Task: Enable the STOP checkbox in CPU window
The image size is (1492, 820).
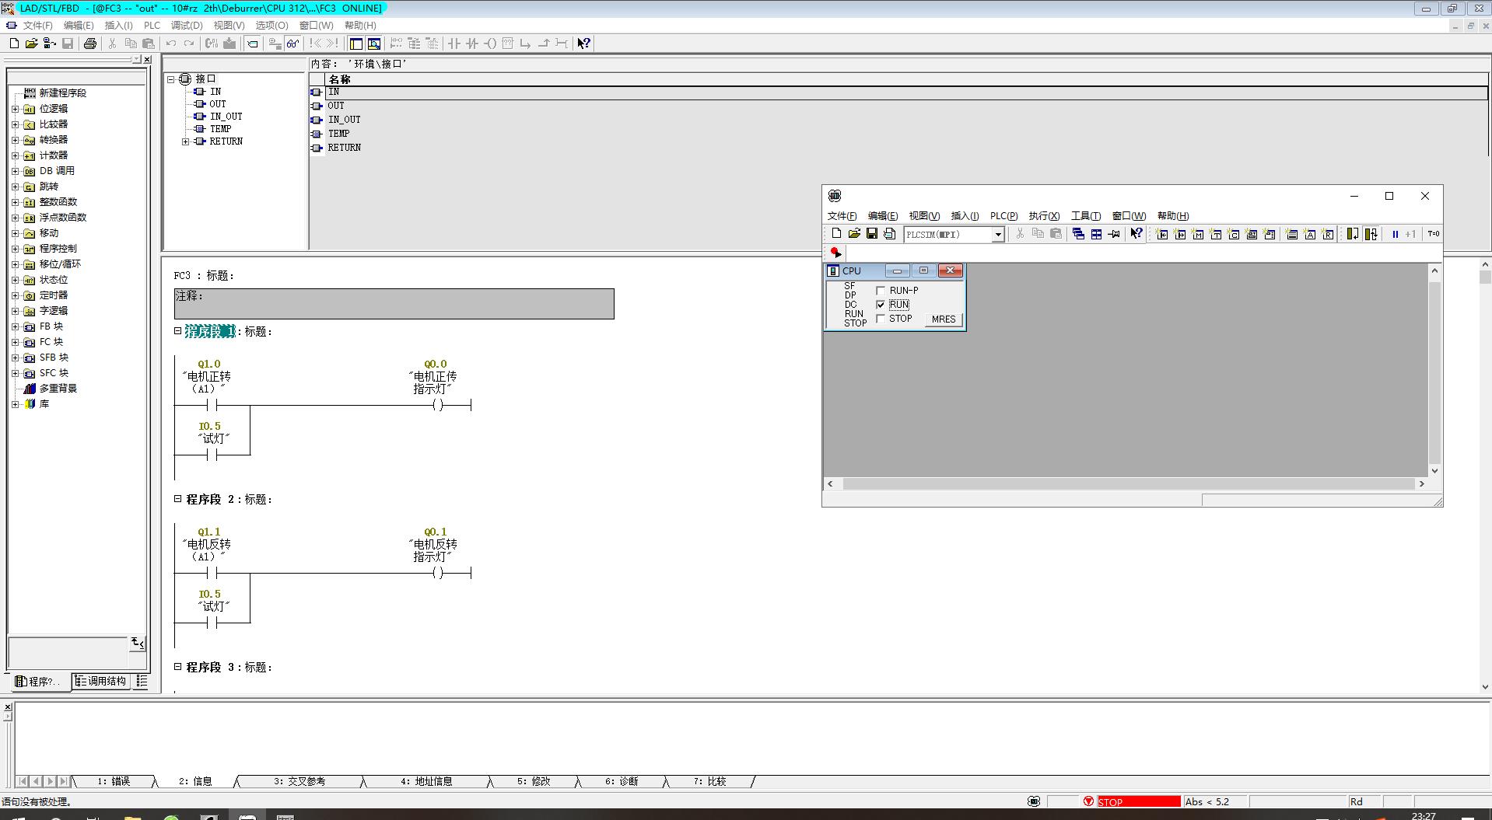Action: (x=881, y=319)
